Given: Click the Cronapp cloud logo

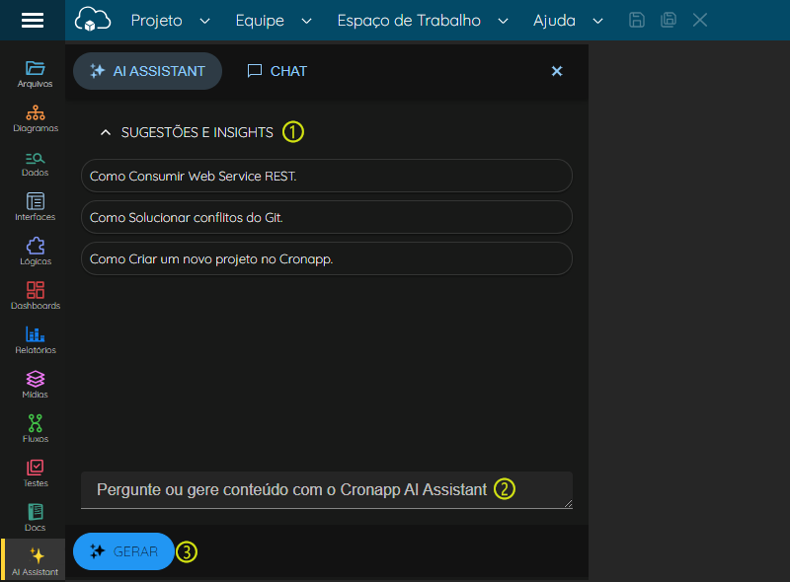Looking at the screenshot, I should click(x=93, y=20).
